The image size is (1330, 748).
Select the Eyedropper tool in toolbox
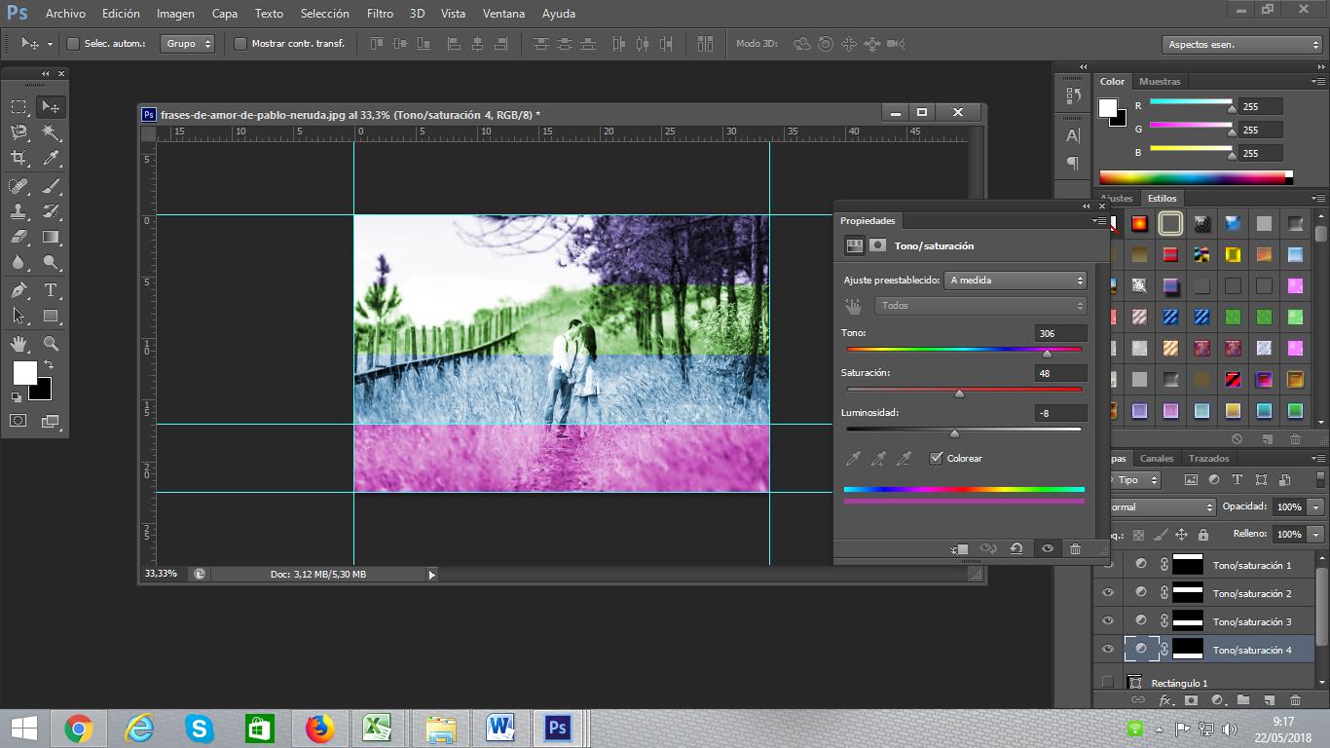click(x=51, y=158)
